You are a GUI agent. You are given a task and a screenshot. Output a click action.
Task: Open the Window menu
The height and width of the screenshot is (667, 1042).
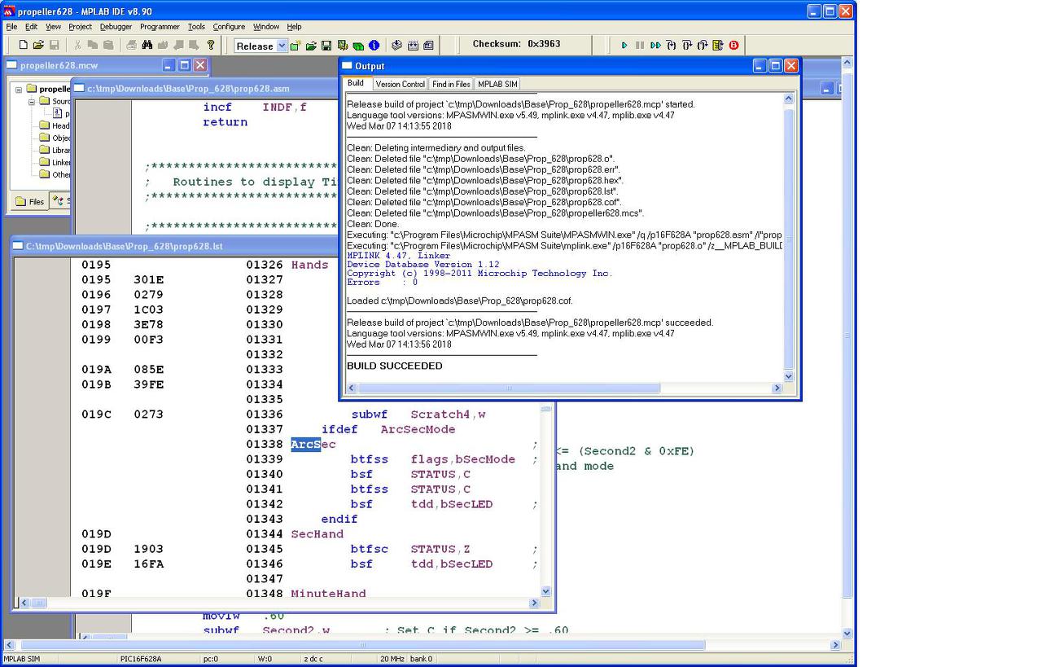pyautogui.click(x=266, y=27)
